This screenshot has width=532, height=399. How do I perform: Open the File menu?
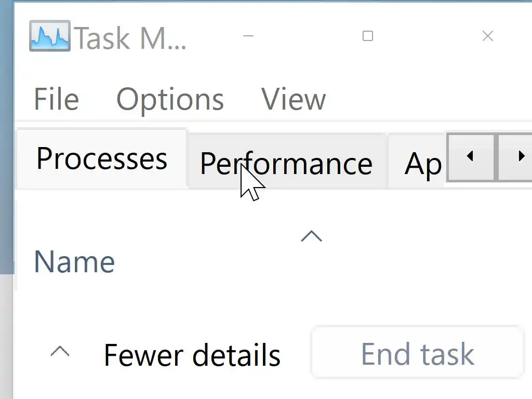tap(56, 99)
